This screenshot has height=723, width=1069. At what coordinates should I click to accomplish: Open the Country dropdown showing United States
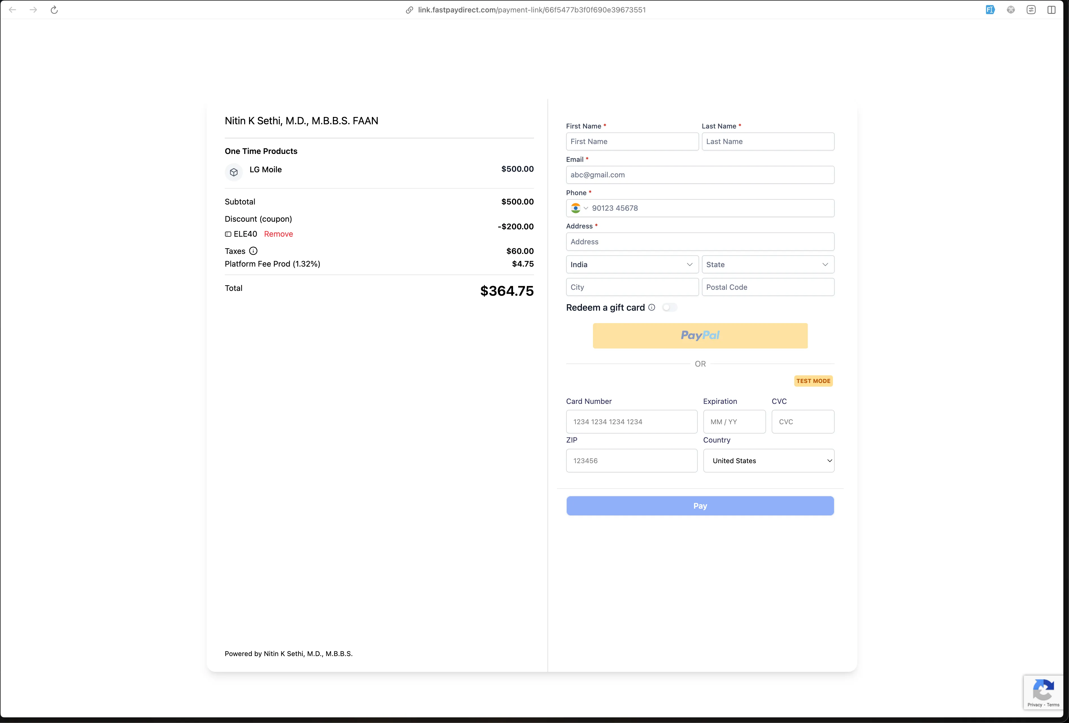769,461
